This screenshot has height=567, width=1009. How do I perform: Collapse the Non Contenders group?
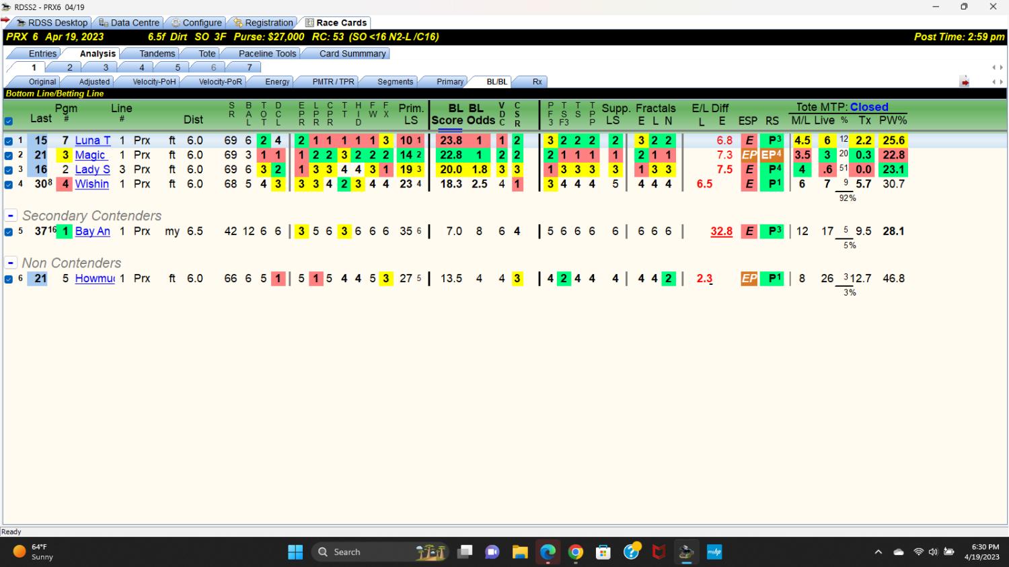11,263
